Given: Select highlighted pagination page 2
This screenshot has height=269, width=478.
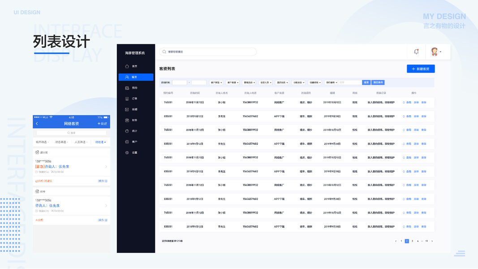Looking at the screenshot, I should [407, 241].
